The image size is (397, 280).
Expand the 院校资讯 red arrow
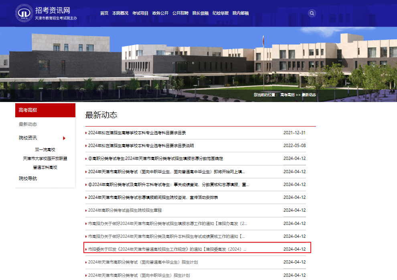tap(64, 138)
